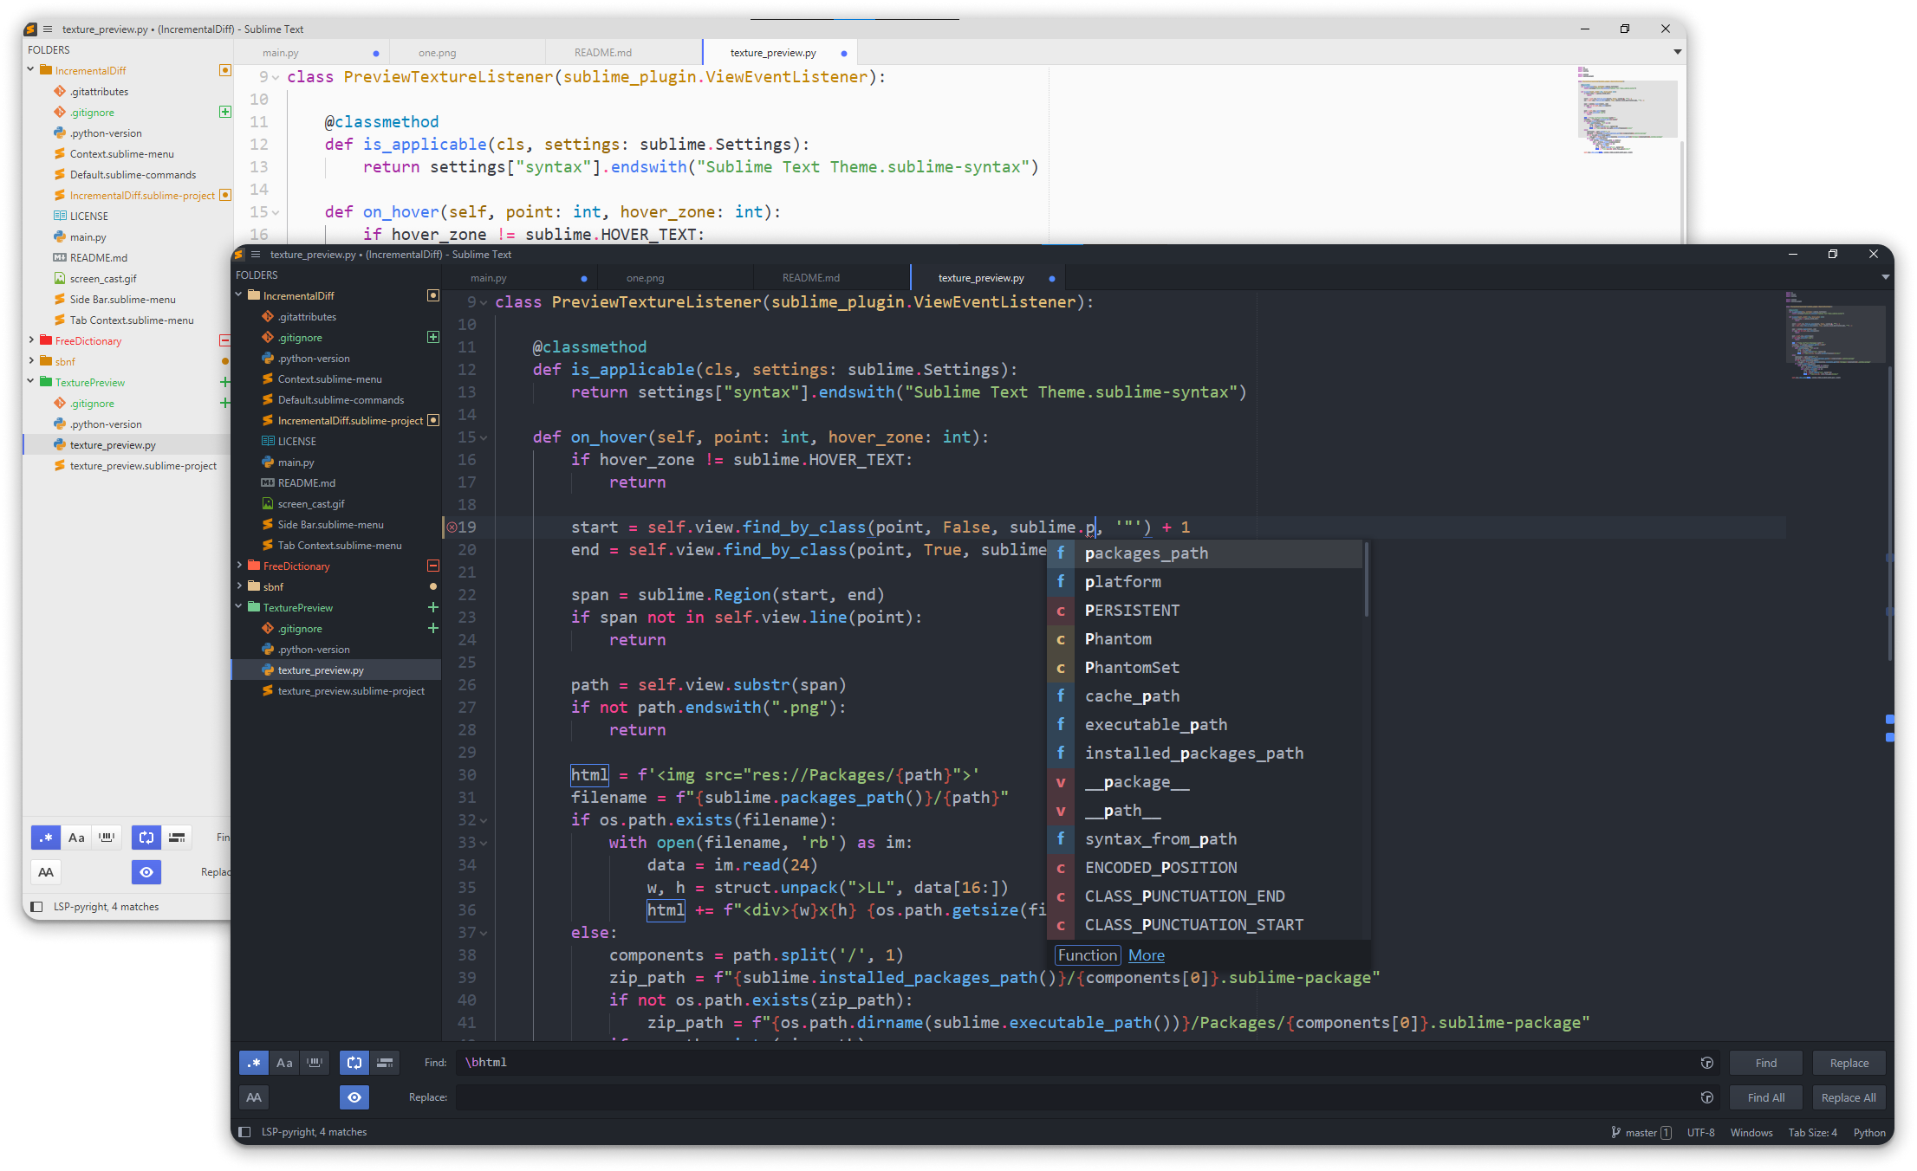This screenshot has height=1171, width=1917.
Task: Toggle in-selection search in dark window
Action: click(x=385, y=1063)
